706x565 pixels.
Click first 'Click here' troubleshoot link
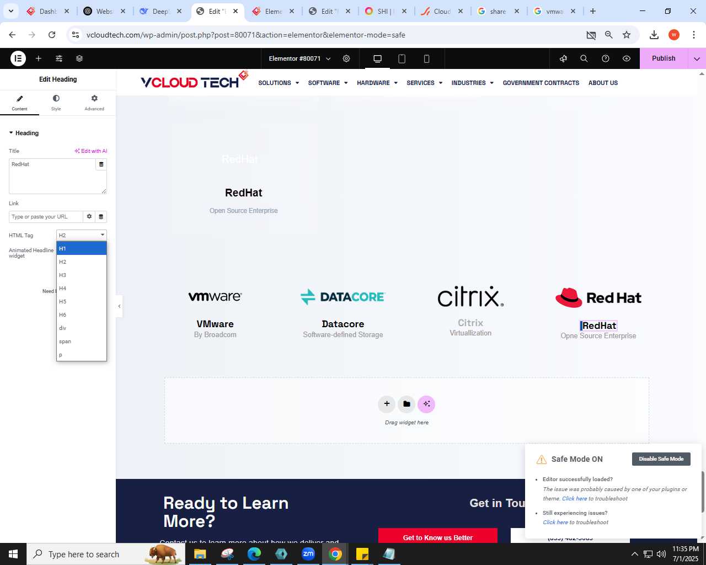click(574, 499)
